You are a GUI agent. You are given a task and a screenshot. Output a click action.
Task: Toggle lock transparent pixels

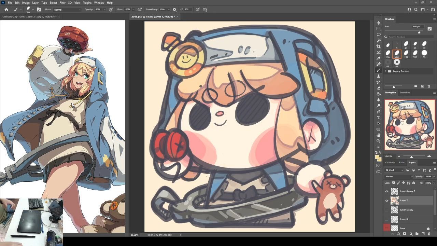click(x=393, y=183)
